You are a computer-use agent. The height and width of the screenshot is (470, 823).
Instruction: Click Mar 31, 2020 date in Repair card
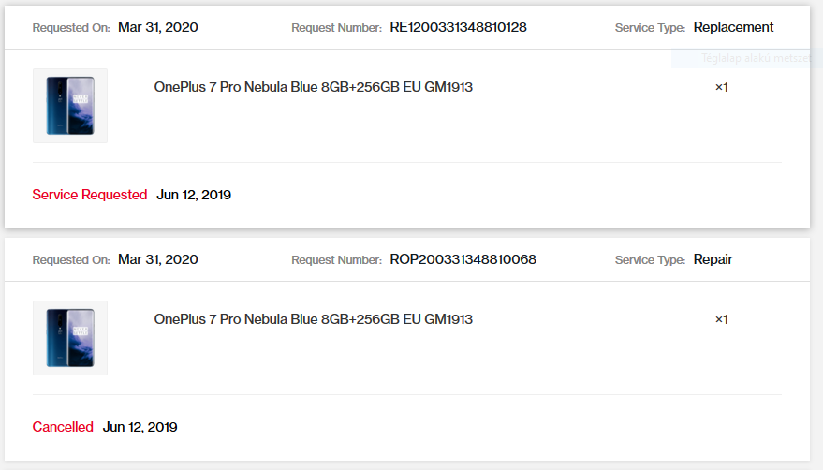tap(158, 259)
